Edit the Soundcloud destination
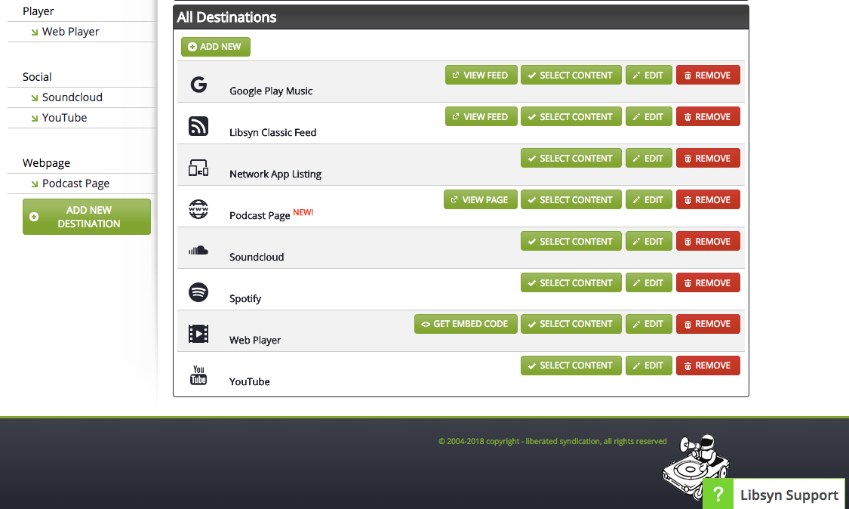The height and width of the screenshot is (509, 849). click(x=649, y=241)
